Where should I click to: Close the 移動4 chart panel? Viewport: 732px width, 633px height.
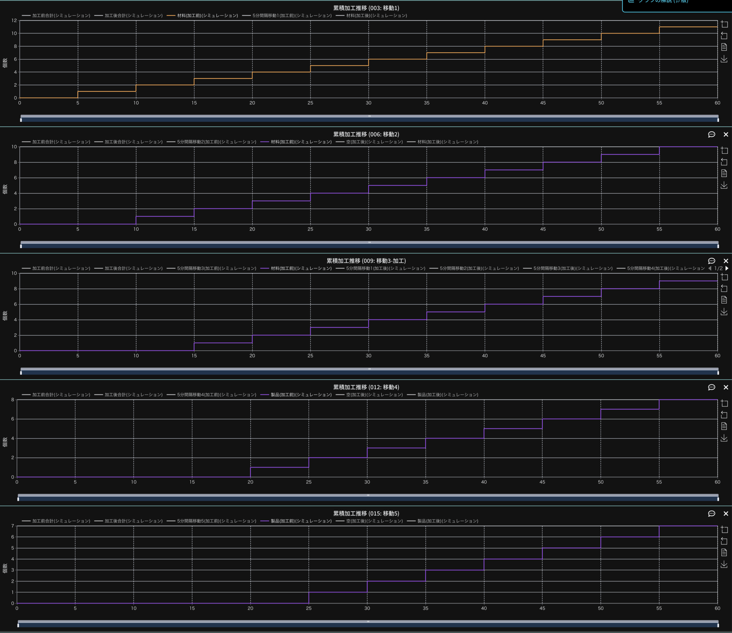coord(726,388)
